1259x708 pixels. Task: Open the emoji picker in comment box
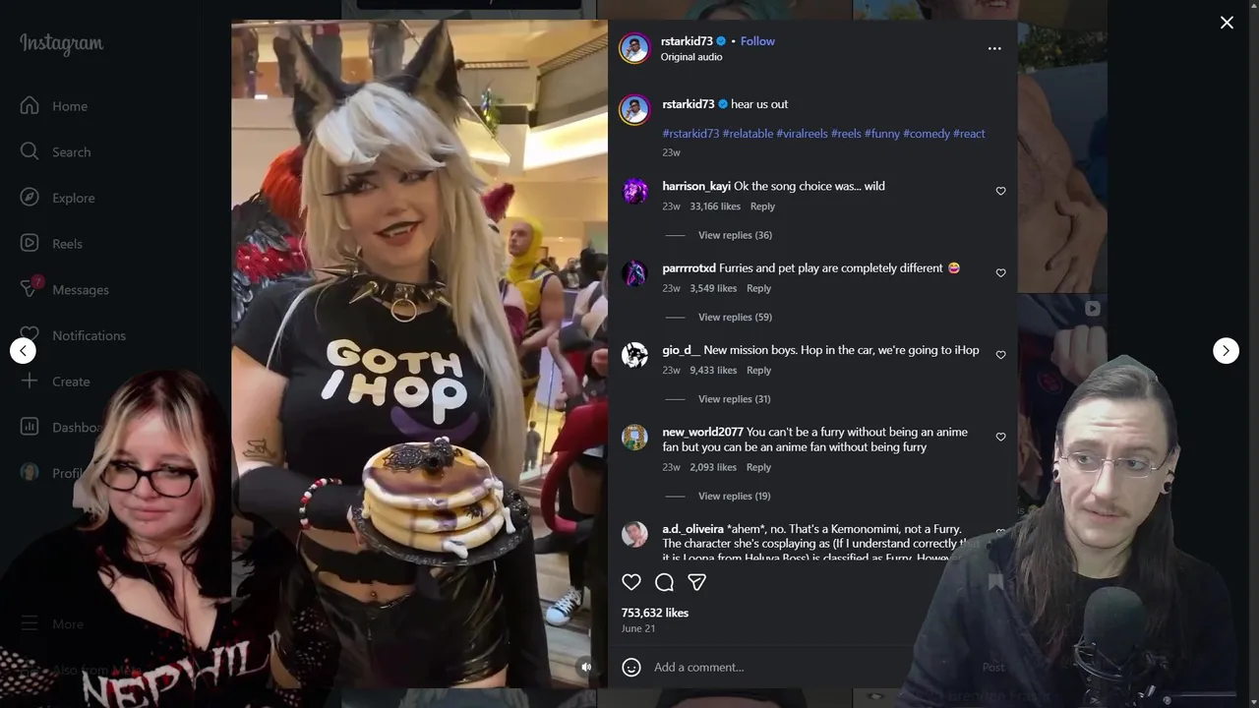pos(631,667)
